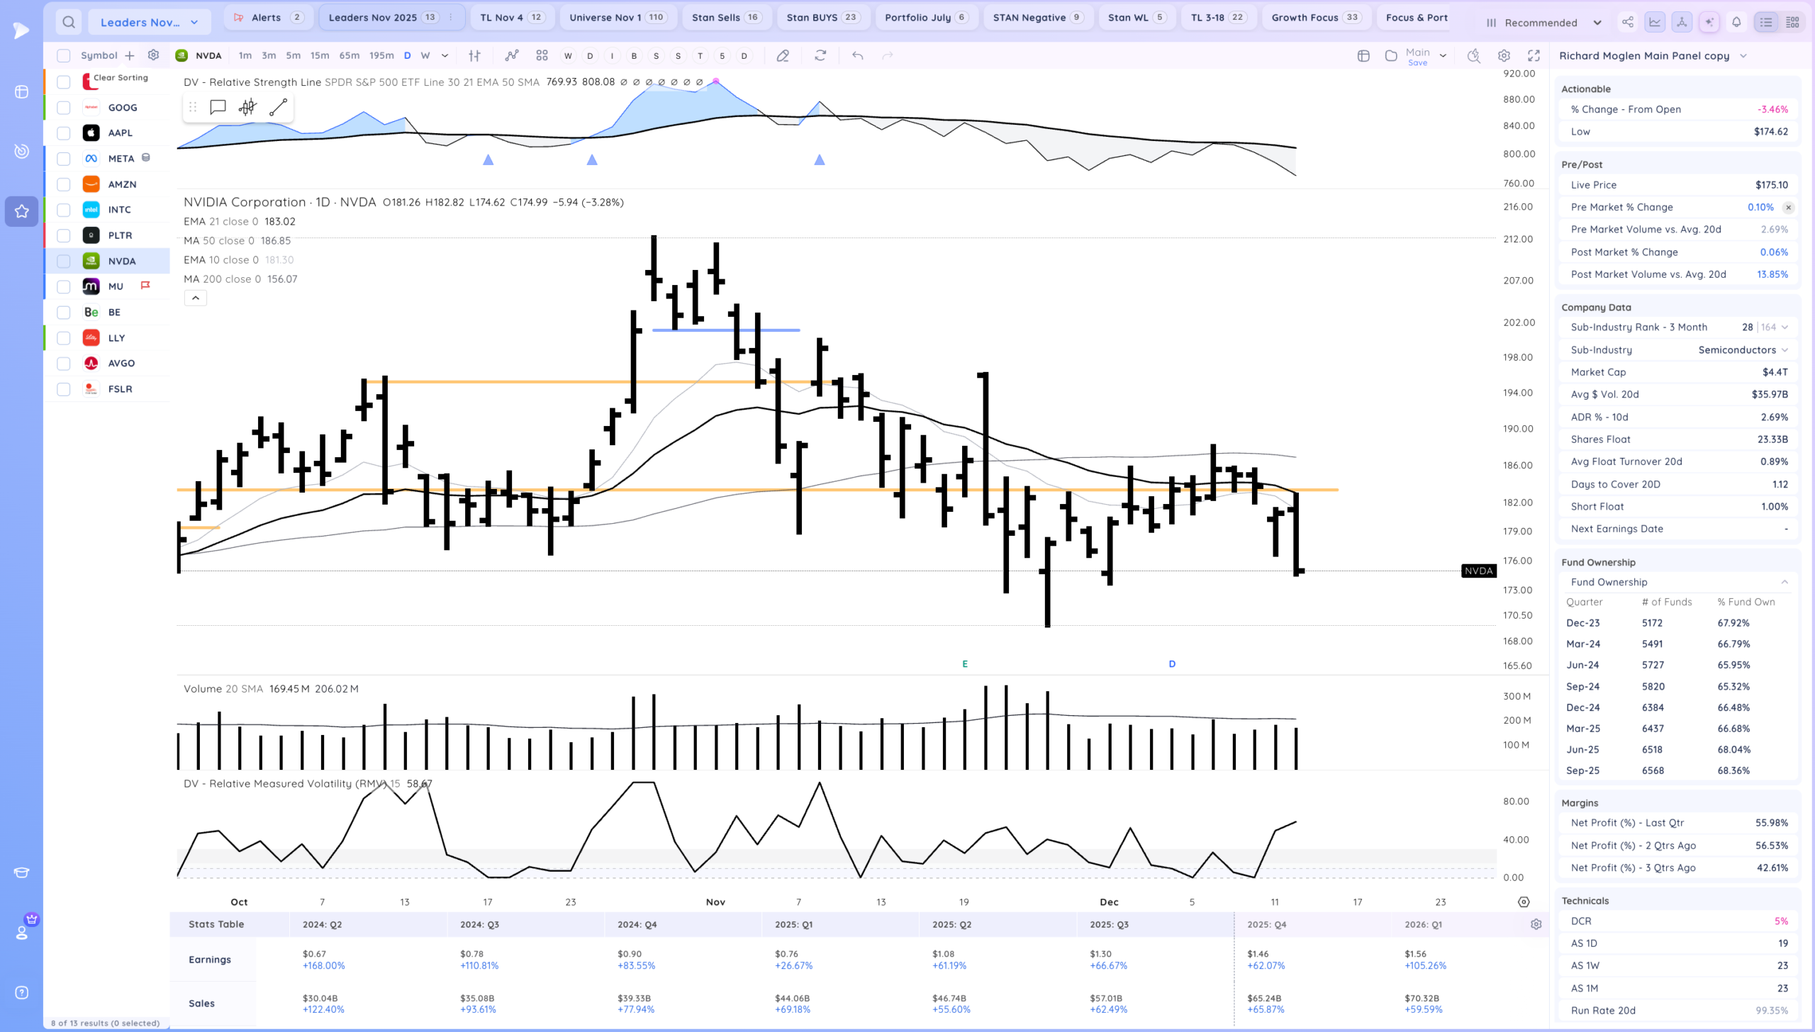This screenshot has width=1815, height=1032.
Task: Collapse the Fund Ownership section
Action: tap(1784, 582)
